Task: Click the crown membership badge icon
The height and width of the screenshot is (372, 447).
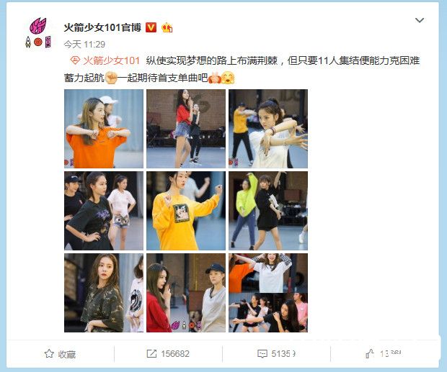Action: [x=167, y=27]
